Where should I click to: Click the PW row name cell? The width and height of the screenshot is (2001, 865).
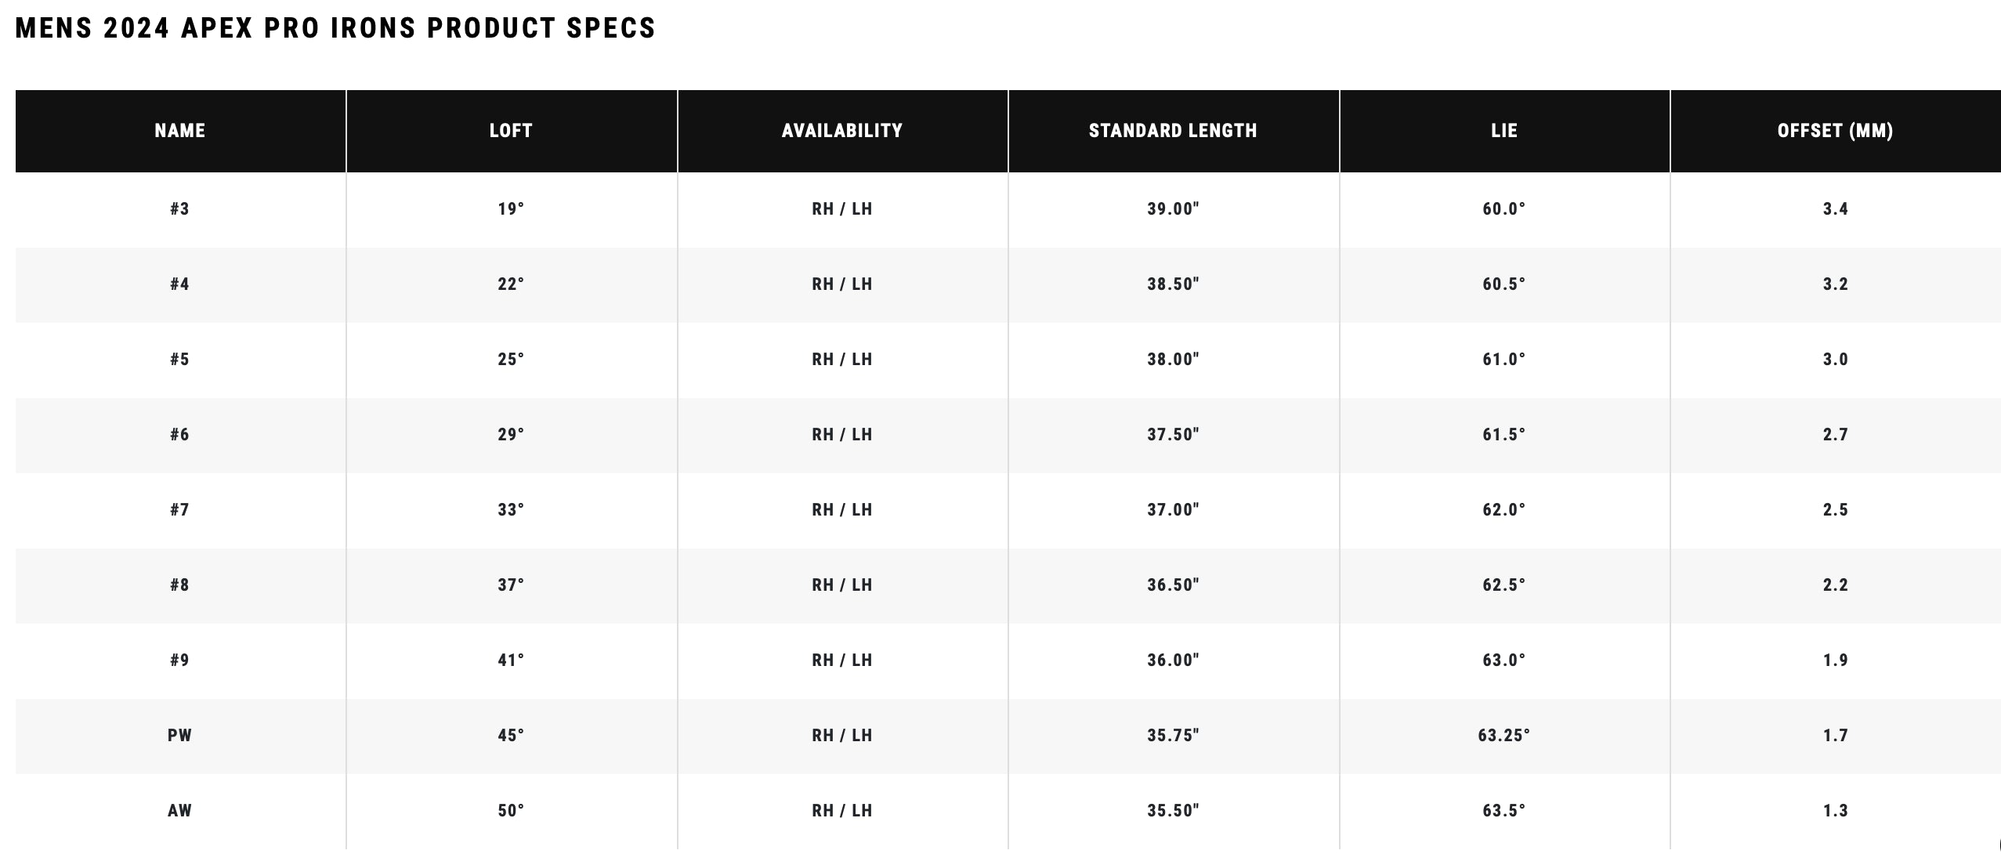180,736
